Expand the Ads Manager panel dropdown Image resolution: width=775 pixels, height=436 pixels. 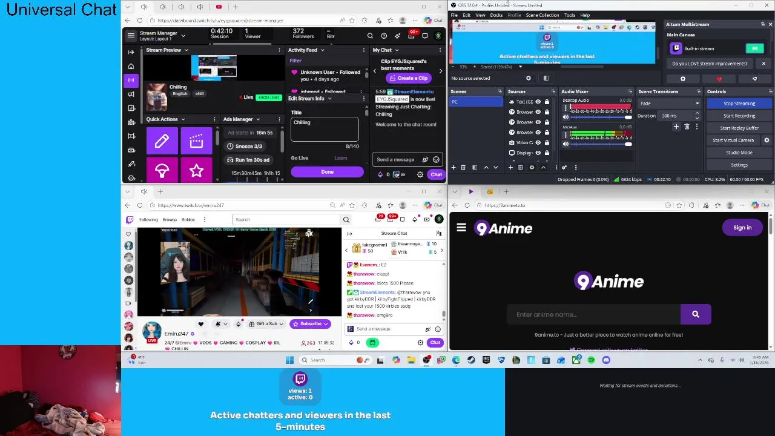click(258, 119)
